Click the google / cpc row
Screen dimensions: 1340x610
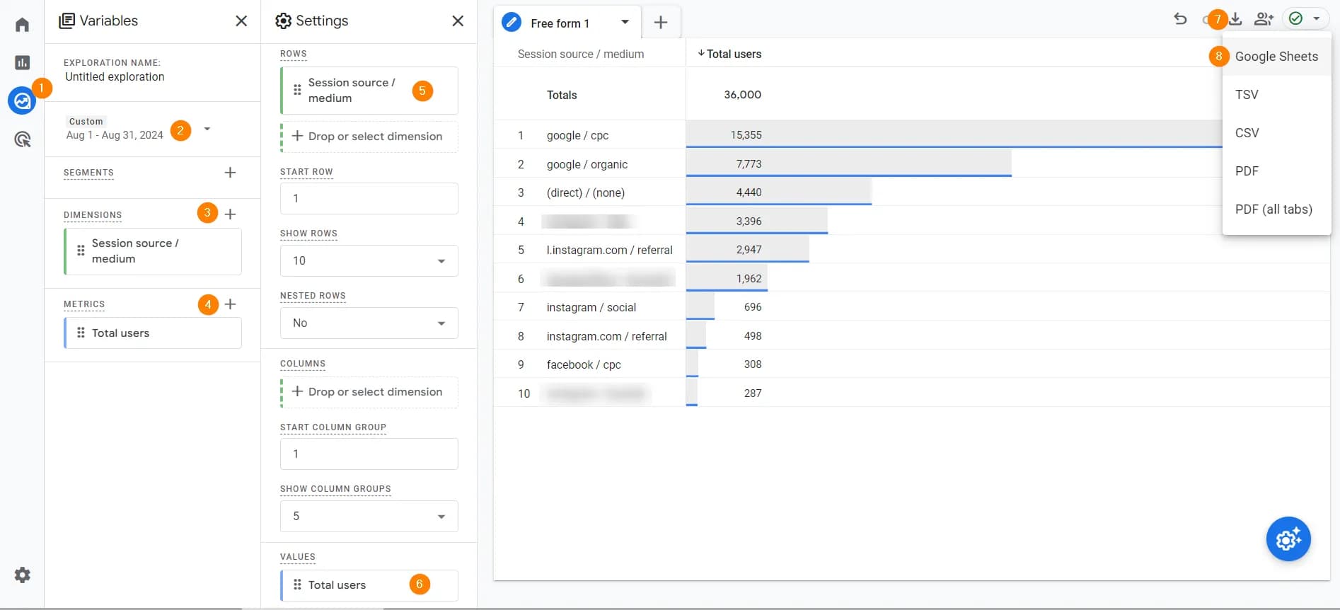click(x=577, y=135)
